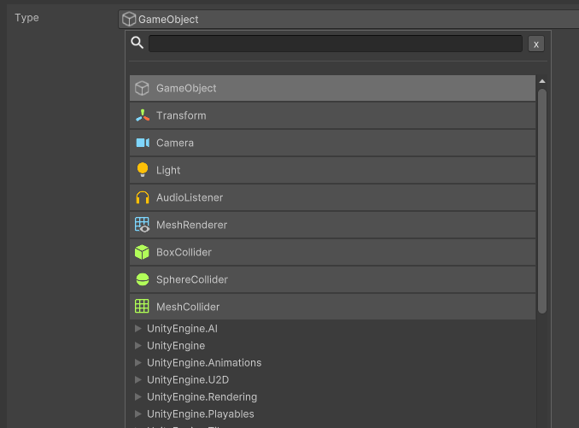Click the GameObject cube icon in the list
579x428 pixels.
click(x=142, y=88)
